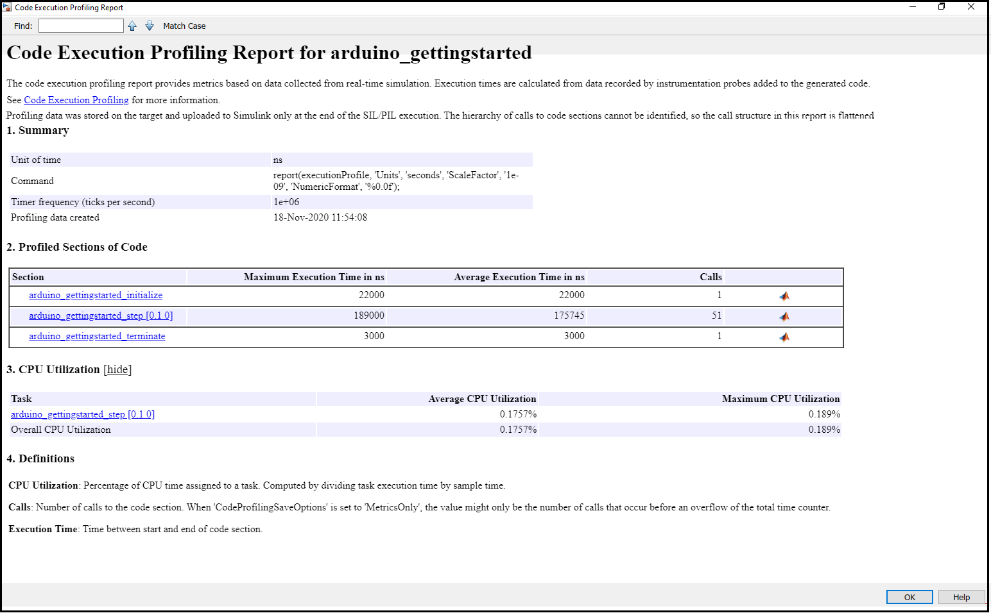Hide the CPU Utilization section
Viewport: 991px width, 613px height.
(x=117, y=369)
